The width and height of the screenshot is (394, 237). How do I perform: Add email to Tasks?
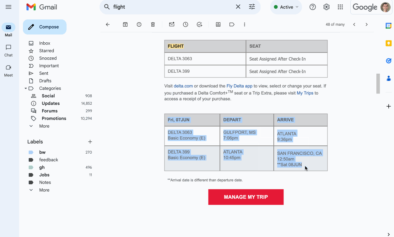coord(199,24)
